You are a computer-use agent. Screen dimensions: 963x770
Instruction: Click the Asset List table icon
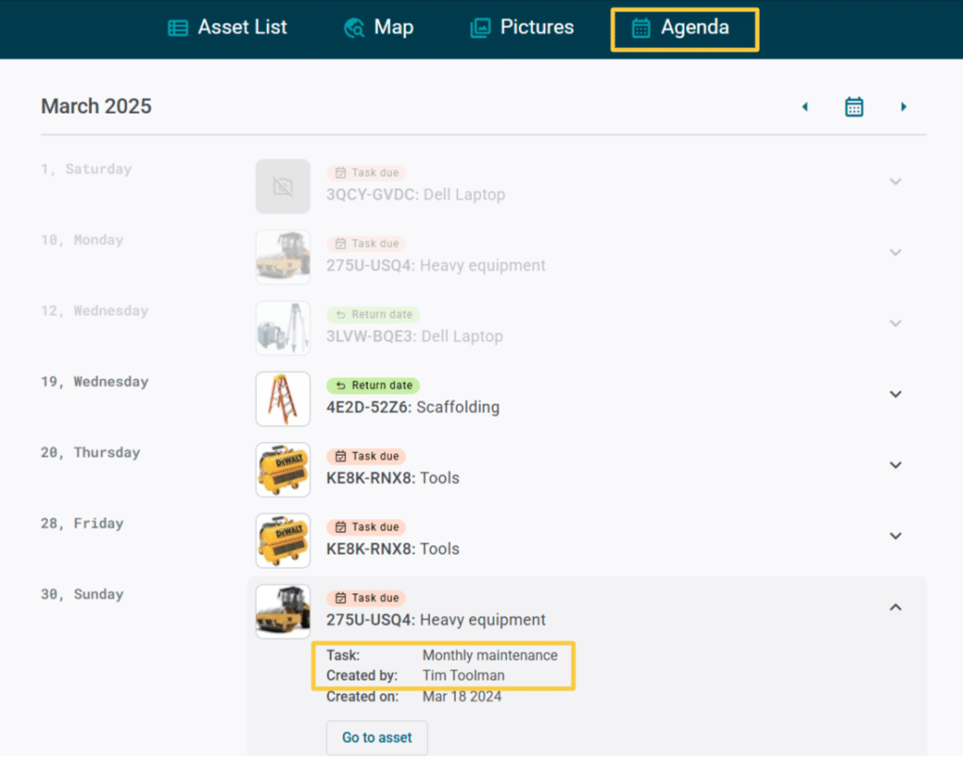pos(178,27)
